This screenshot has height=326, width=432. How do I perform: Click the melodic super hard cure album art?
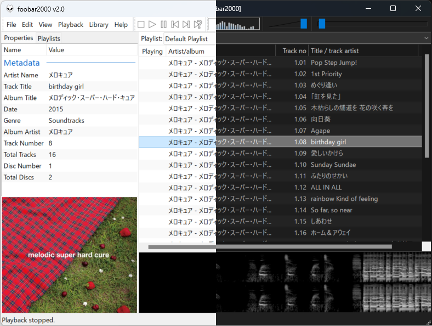[x=70, y=255]
